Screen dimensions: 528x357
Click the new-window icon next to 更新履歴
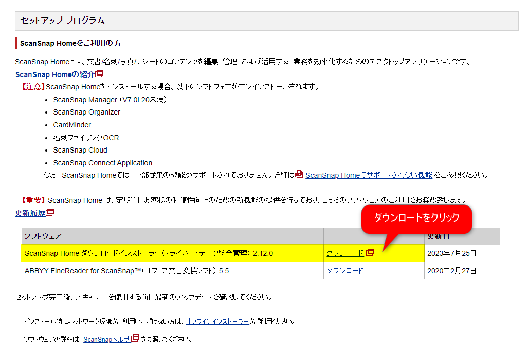[50, 212]
